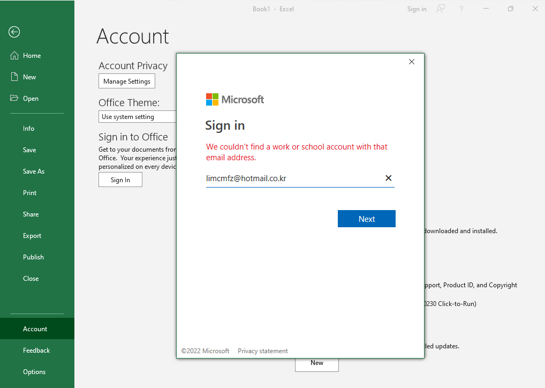
Task: Click the Microsoft logo in dialog
Action: 235,100
